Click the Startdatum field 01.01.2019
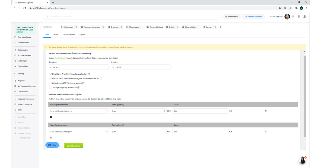321x168 pixels. coord(79,67)
